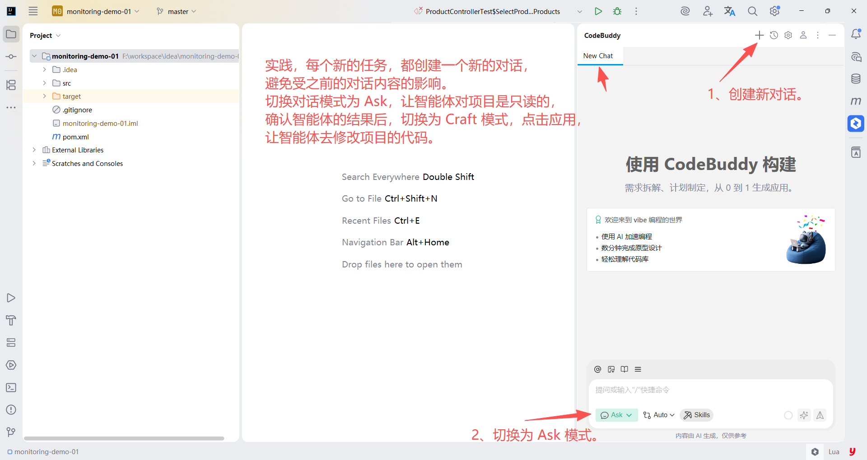Screen dimensions: 867x460
Task: Open the Ask mode dropdown in CodeBuddy
Action: pyautogui.click(x=616, y=415)
